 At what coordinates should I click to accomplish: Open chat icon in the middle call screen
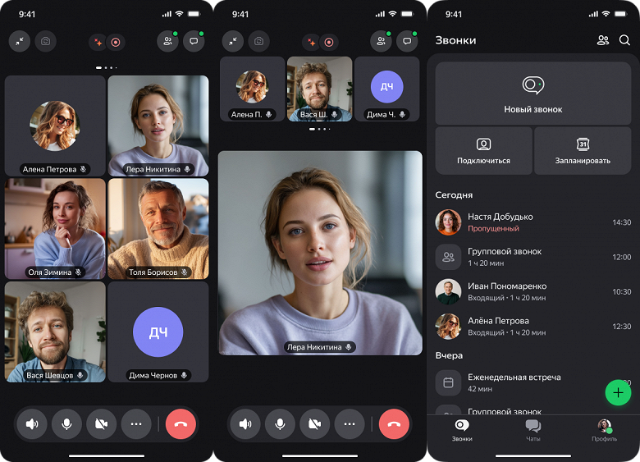click(407, 41)
